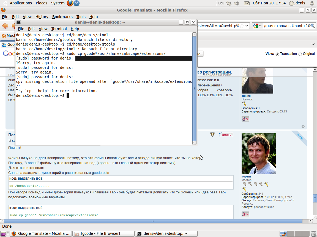Click the date and time clock
Viewport: 317px width, 237px height.
[269, 3]
